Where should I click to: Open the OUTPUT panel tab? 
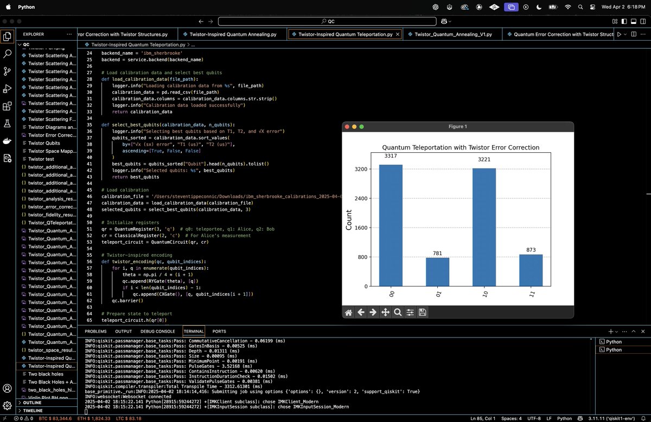point(123,331)
